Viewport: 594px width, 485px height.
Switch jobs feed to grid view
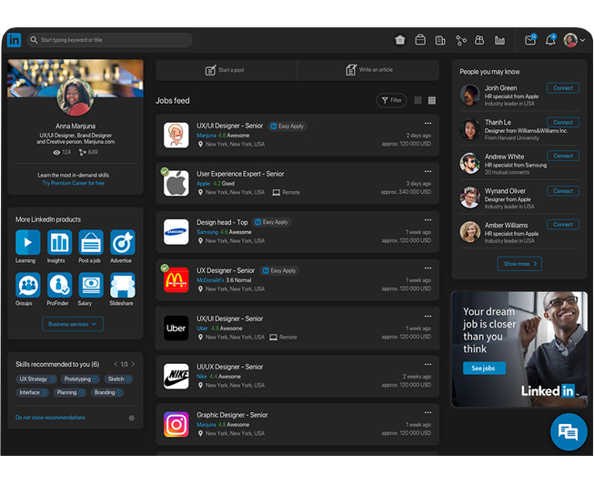tap(432, 100)
